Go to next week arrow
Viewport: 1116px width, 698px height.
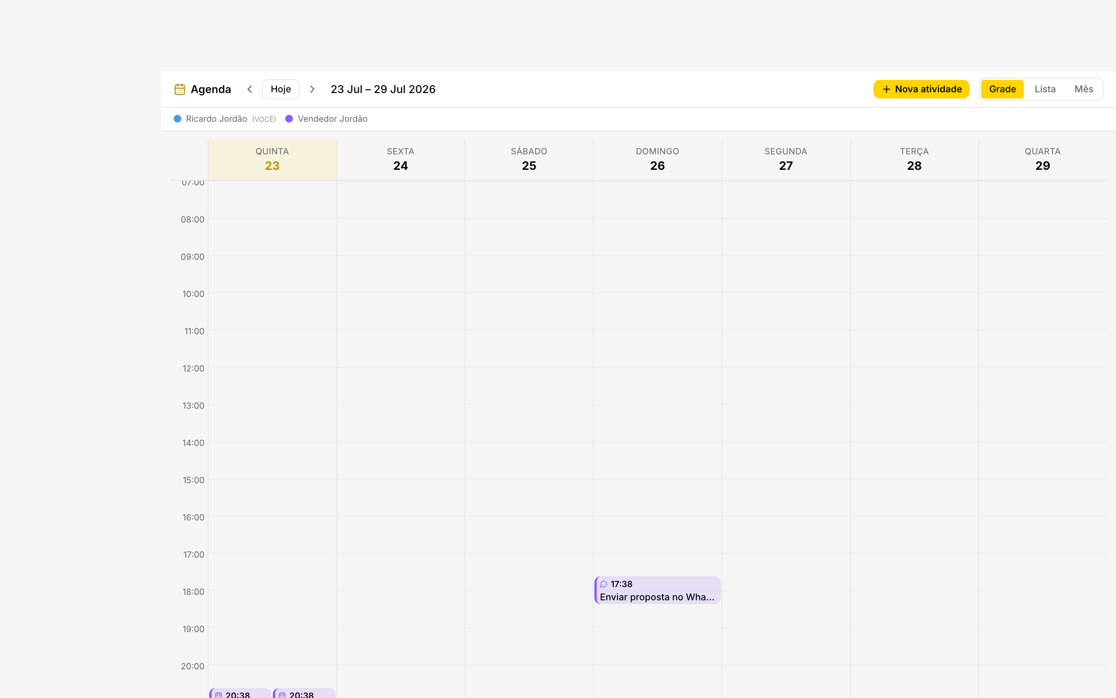(x=312, y=89)
